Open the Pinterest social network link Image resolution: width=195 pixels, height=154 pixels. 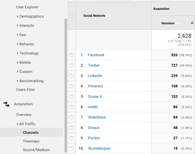(x=96, y=86)
